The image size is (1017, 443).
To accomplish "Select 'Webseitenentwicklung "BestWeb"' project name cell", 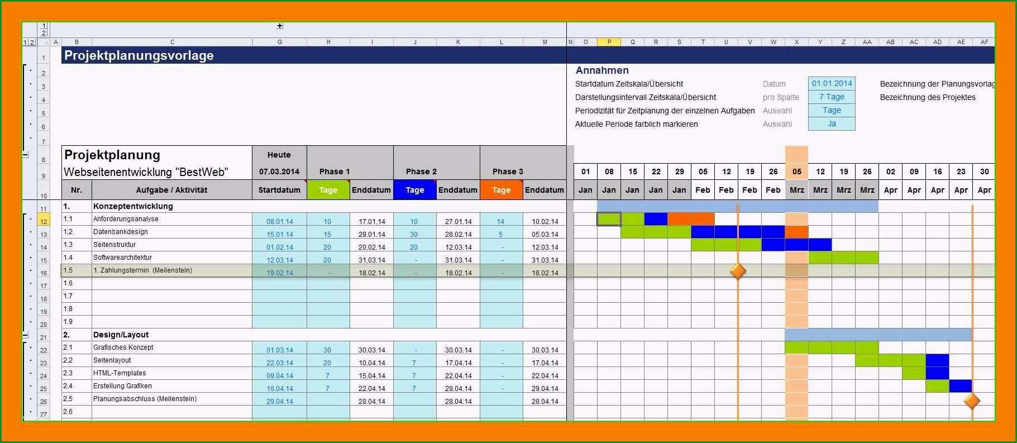I will (x=157, y=172).
